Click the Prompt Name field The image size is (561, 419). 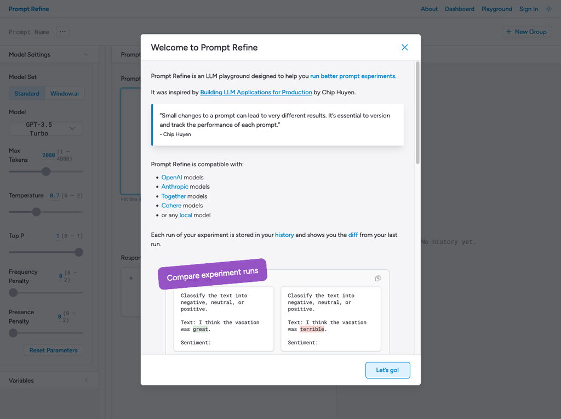pyautogui.click(x=29, y=32)
